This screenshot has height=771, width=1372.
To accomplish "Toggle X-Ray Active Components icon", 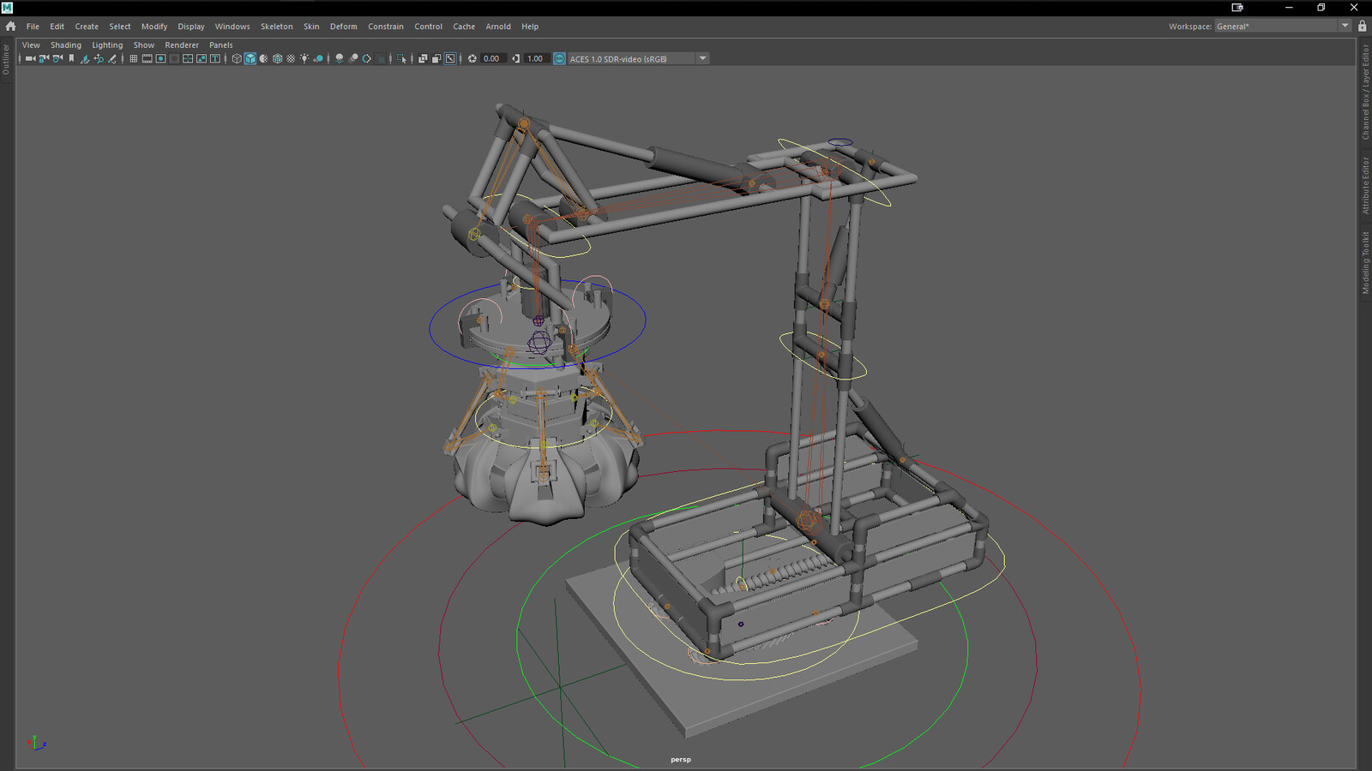I will (436, 58).
